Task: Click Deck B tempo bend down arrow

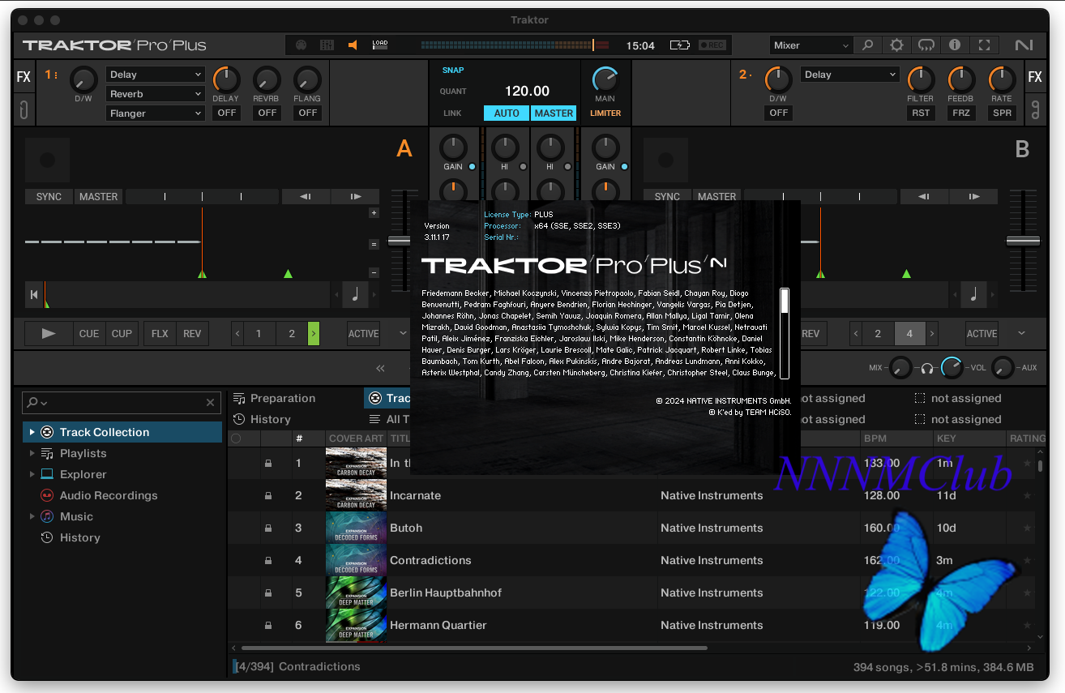Action: (x=923, y=196)
